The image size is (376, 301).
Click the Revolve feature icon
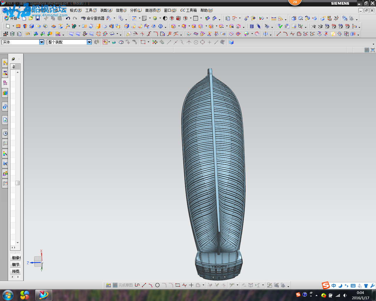coord(25,26)
